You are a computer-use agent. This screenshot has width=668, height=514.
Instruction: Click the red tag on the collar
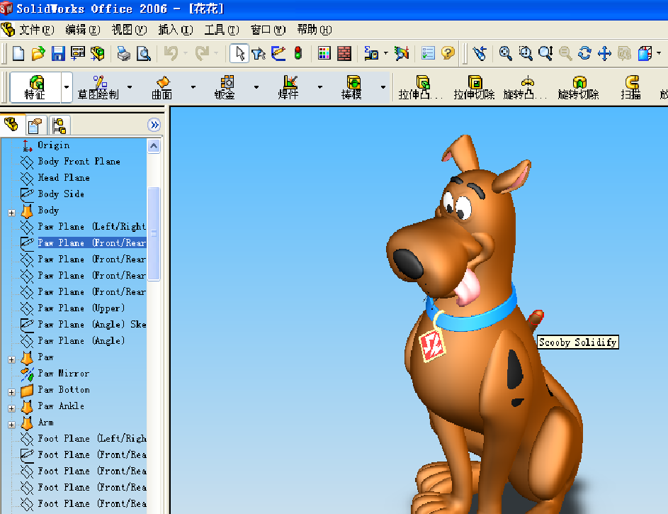tap(432, 347)
